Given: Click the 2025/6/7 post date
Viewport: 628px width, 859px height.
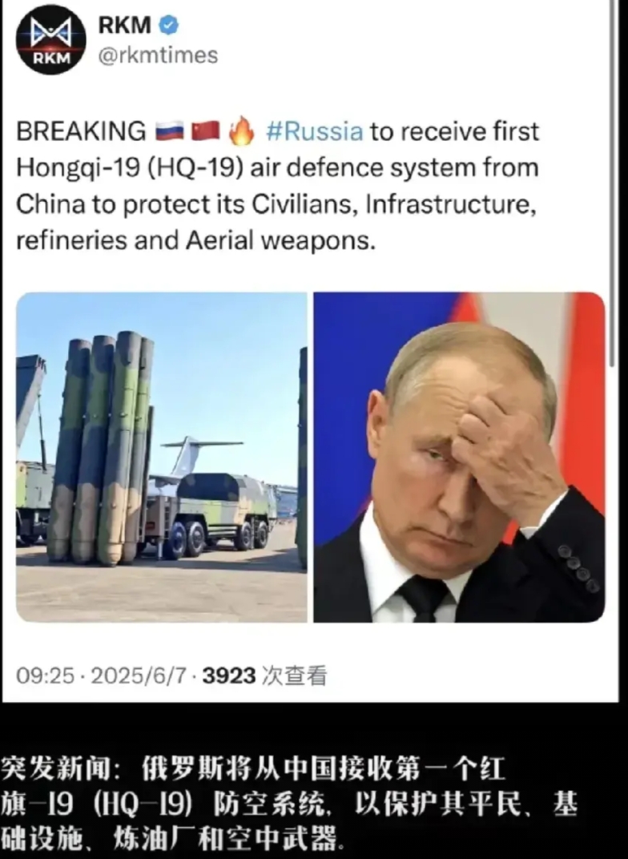Looking at the screenshot, I should point(139,676).
